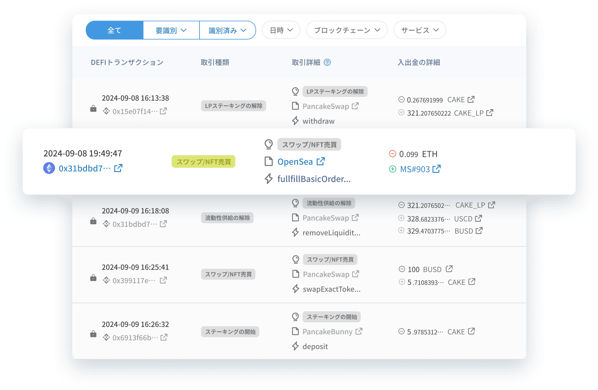Open USCD token external link
Screen dimensions: 598x390
click(479, 218)
